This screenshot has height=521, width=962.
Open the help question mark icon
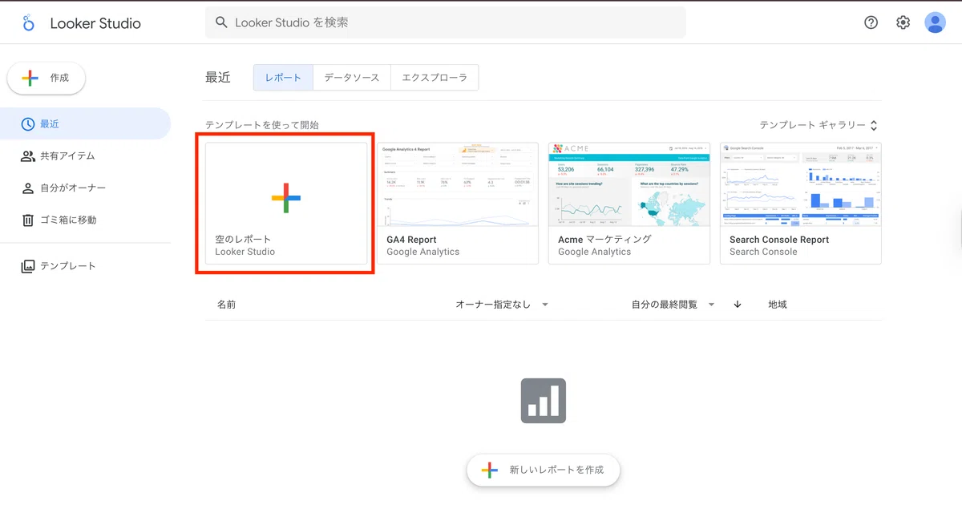871,22
